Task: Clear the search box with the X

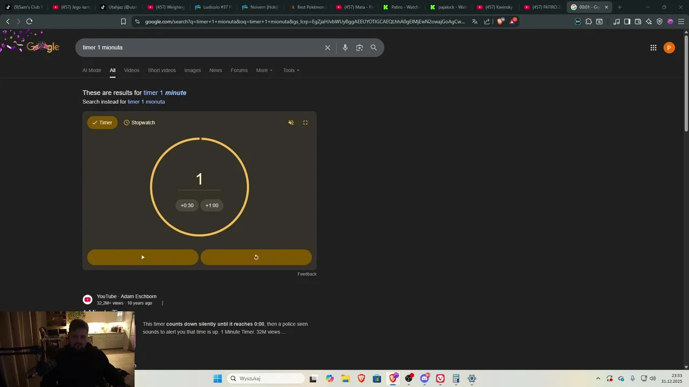Action: (327, 47)
